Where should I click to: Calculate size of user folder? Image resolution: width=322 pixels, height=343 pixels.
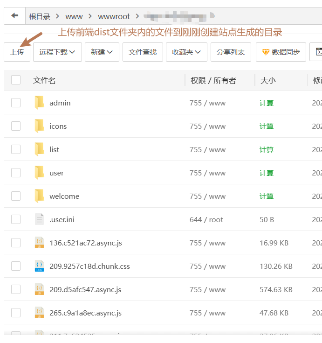tap(267, 173)
